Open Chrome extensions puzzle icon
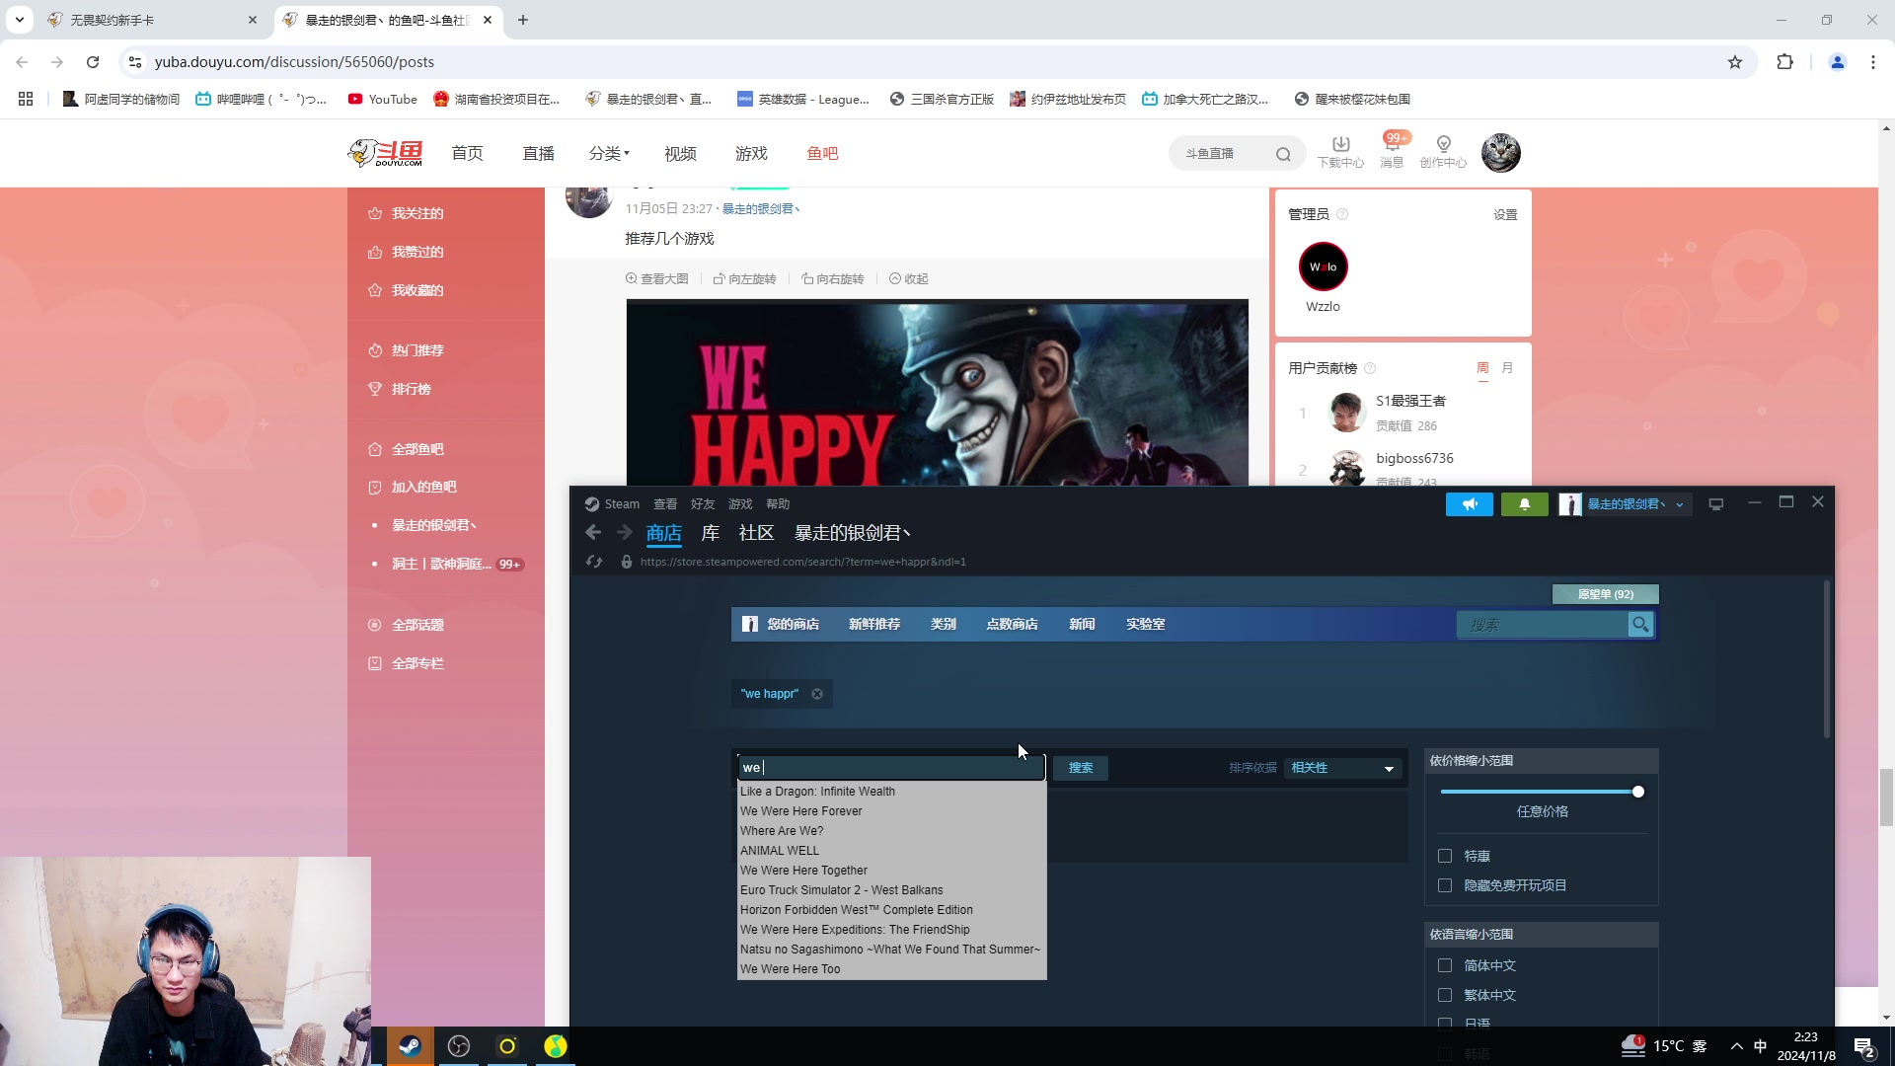 1784,62
